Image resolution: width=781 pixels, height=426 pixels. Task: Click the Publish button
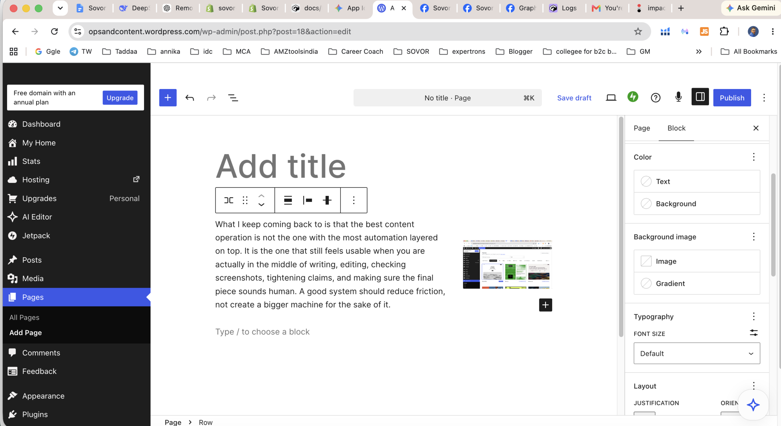pyautogui.click(x=732, y=98)
